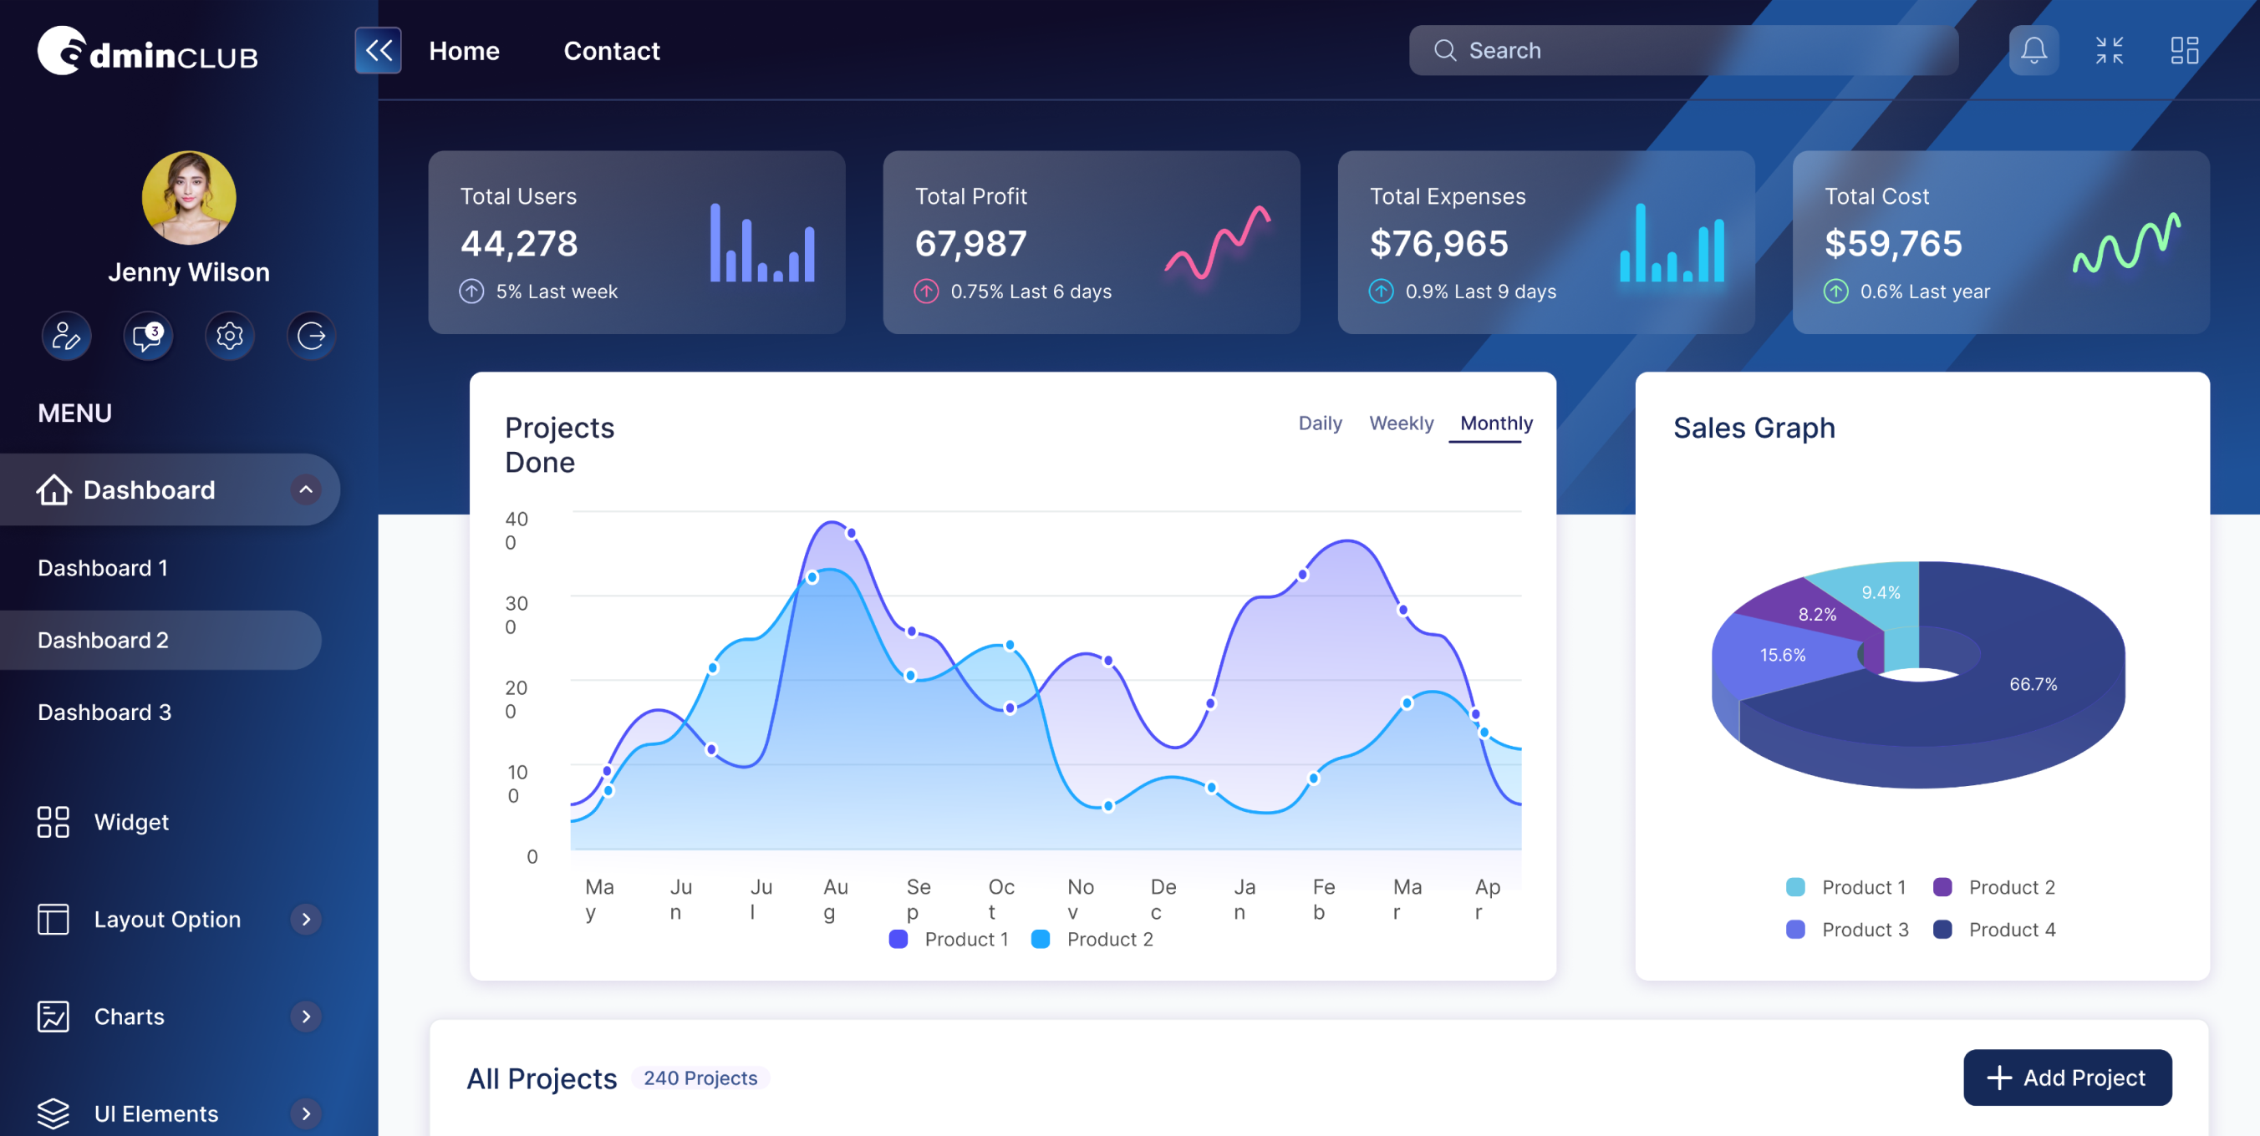Click Total Users bar chart graphic

pyautogui.click(x=762, y=243)
